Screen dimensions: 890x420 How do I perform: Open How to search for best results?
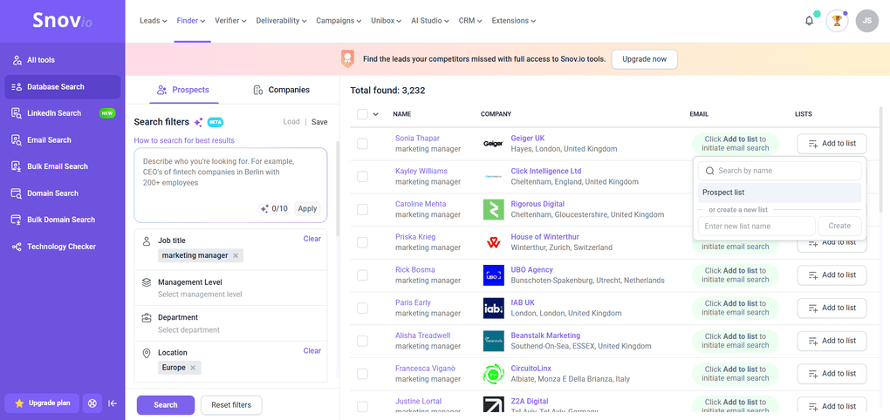(x=184, y=140)
